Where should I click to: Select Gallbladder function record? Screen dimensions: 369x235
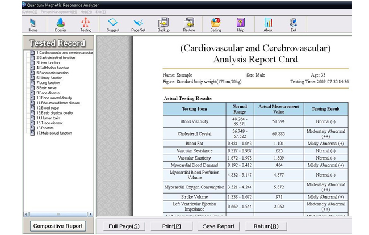[x=53, y=68]
